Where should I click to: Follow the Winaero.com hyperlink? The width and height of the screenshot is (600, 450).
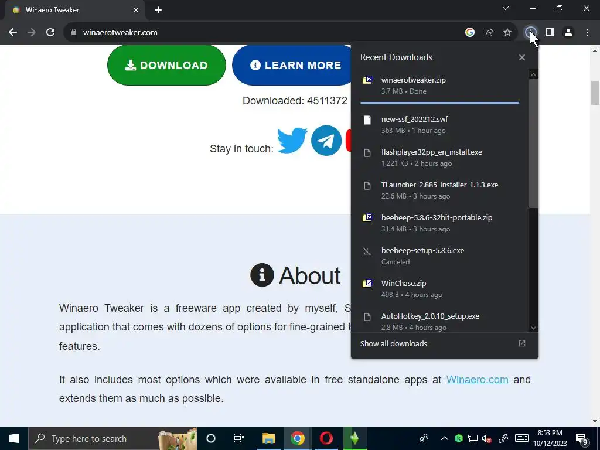tap(477, 380)
